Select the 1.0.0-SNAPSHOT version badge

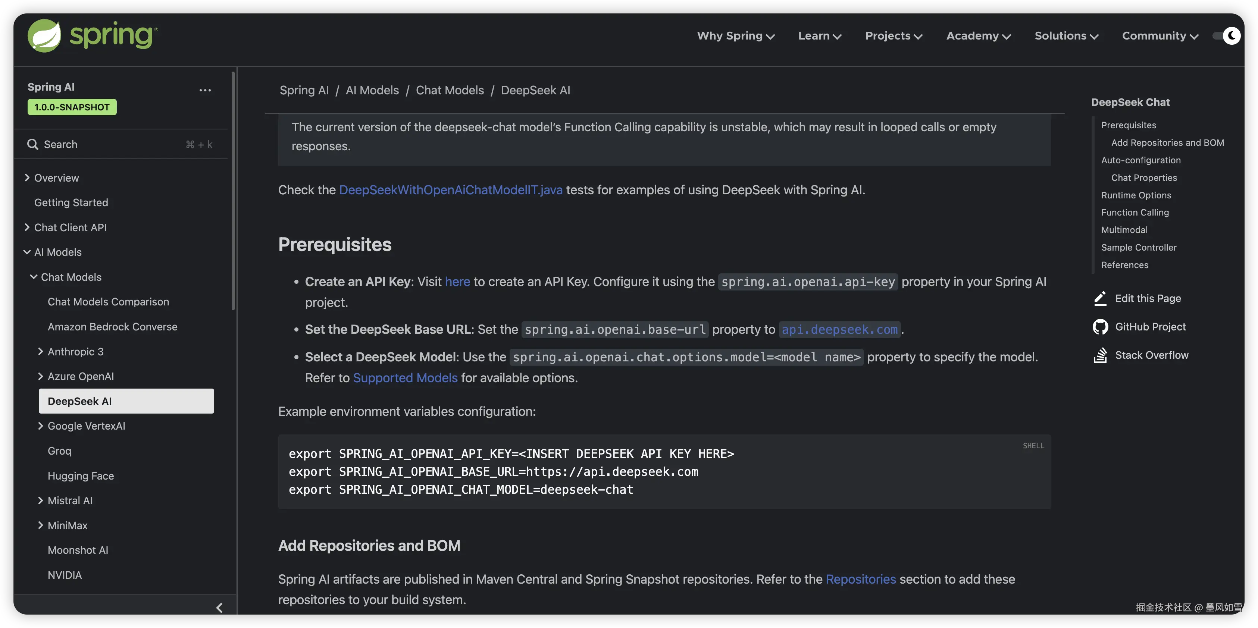tap(72, 107)
